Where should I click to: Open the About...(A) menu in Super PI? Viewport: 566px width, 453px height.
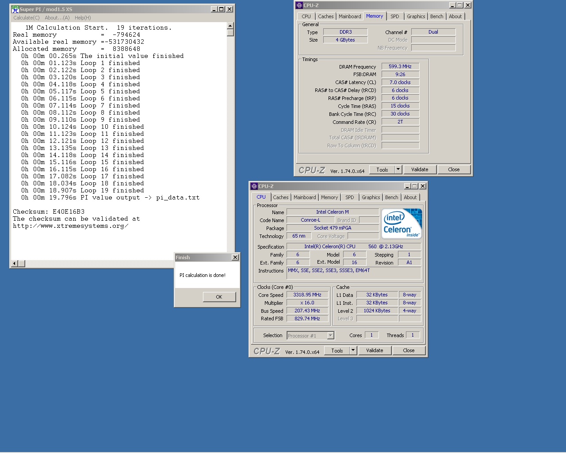point(57,18)
